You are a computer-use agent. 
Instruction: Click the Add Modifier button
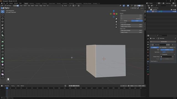pyautogui.click(x=163, y=42)
